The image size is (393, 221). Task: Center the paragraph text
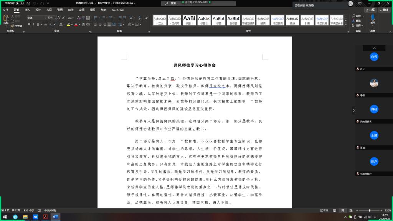pyautogui.click(x=100, y=25)
